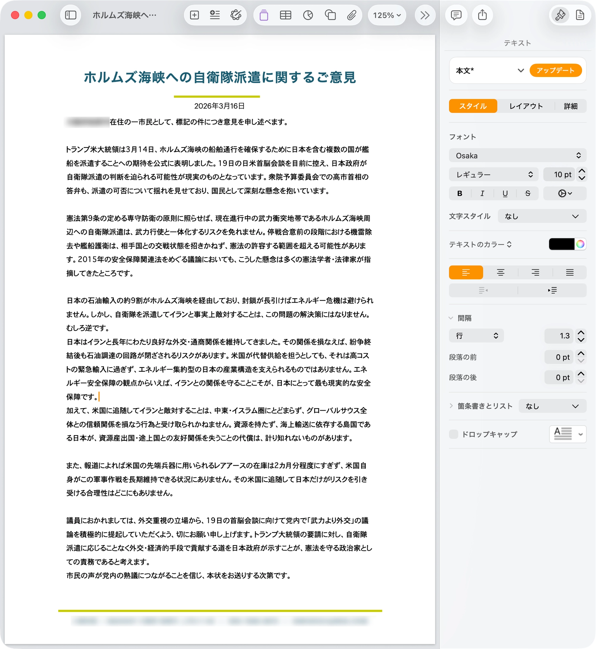
Task: Click the アップデート button
Action: click(555, 70)
